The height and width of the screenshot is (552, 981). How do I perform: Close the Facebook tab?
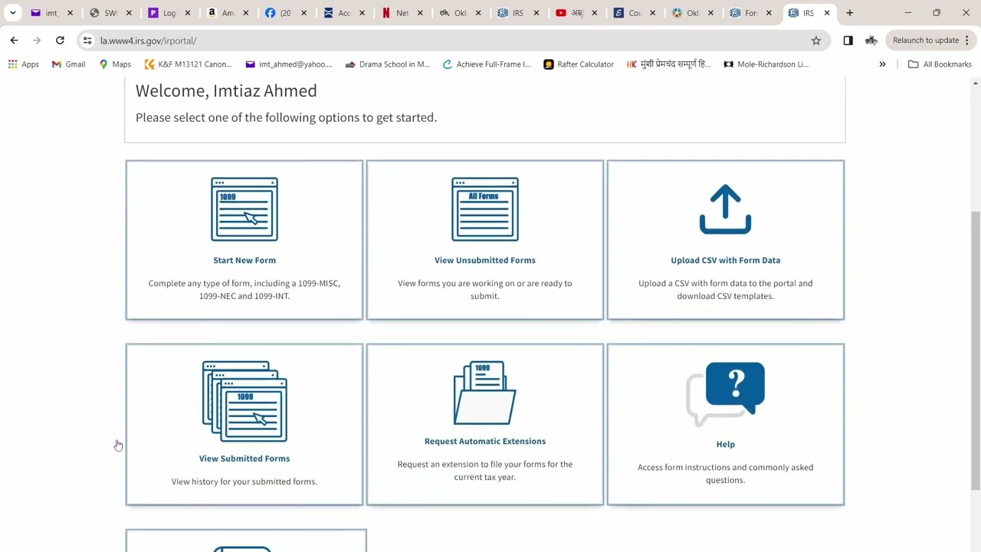303,13
